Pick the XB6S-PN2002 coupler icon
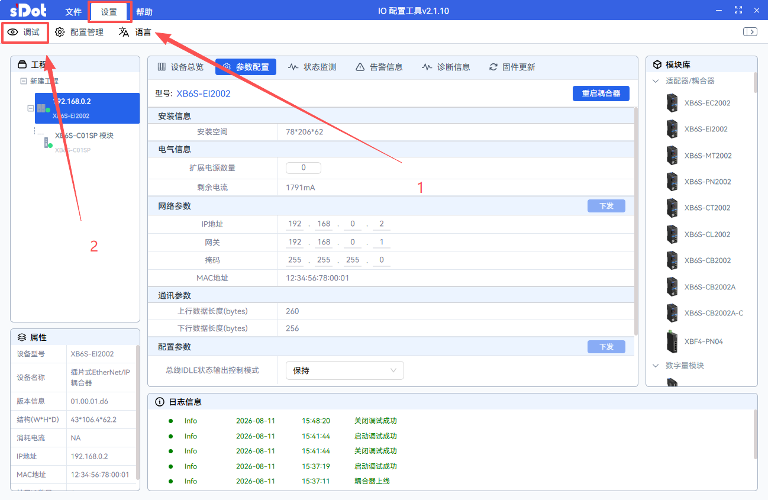This screenshot has height=500, width=768. click(x=672, y=182)
